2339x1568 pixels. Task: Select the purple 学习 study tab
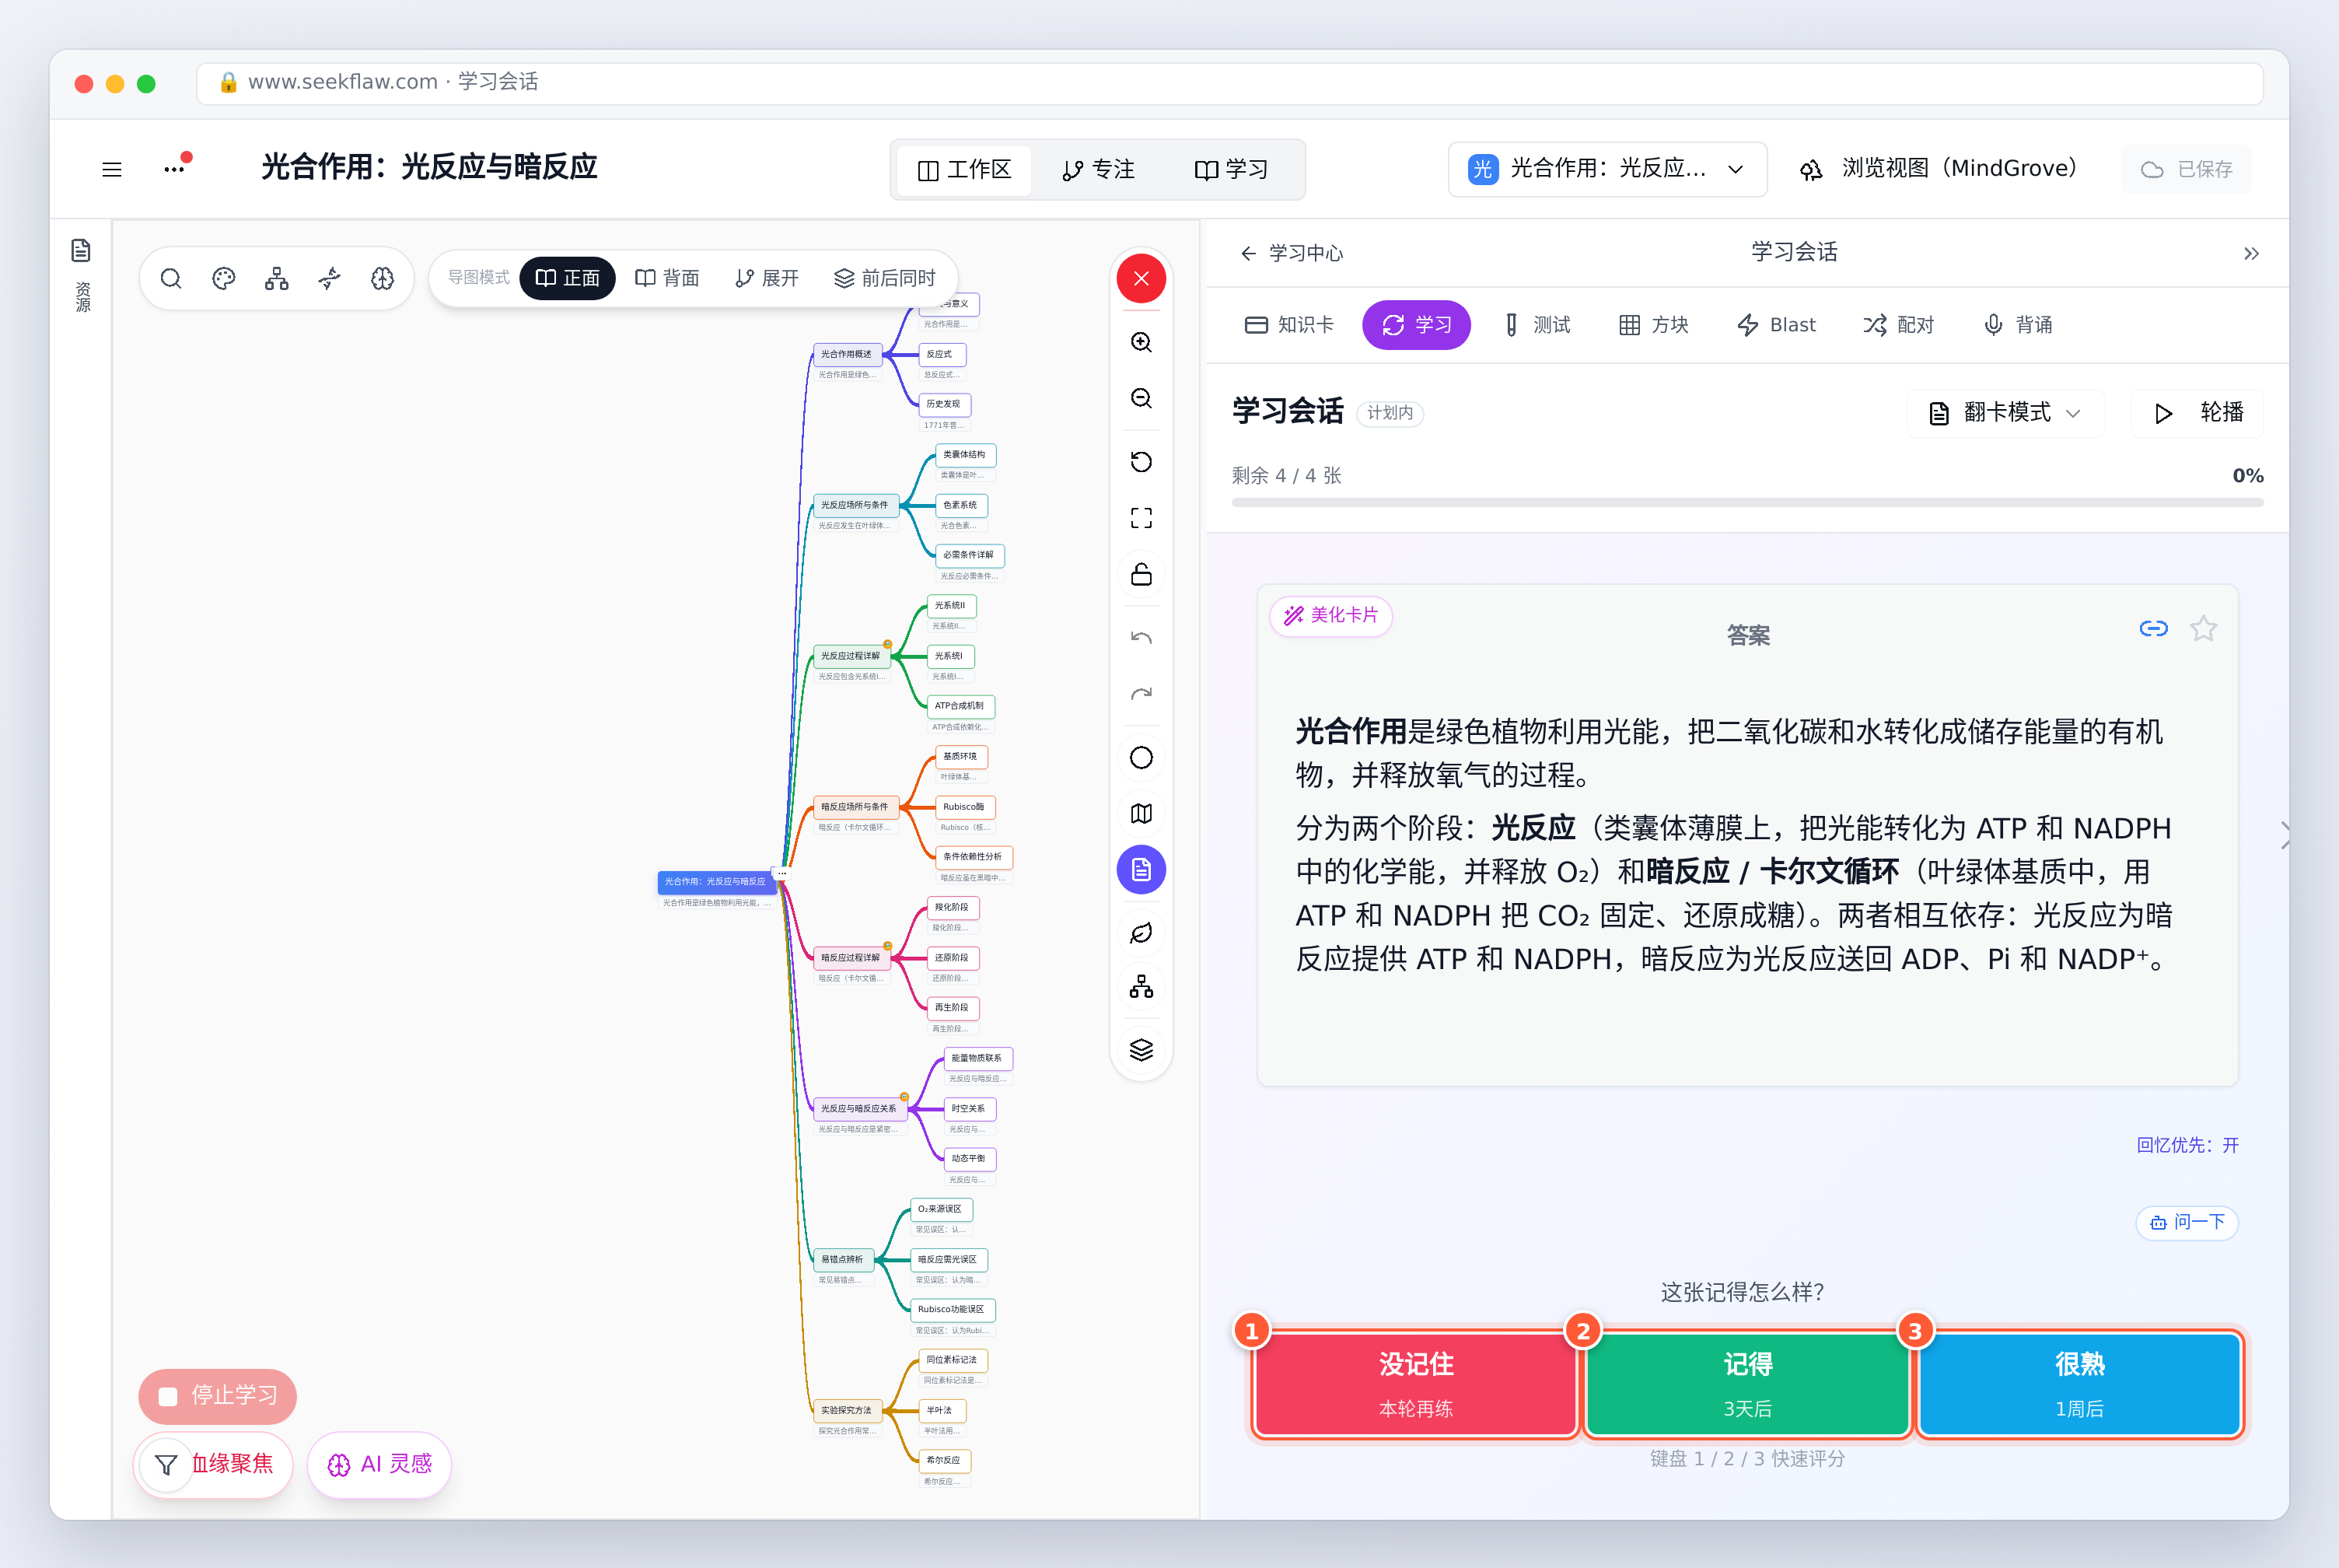click(x=1417, y=325)
